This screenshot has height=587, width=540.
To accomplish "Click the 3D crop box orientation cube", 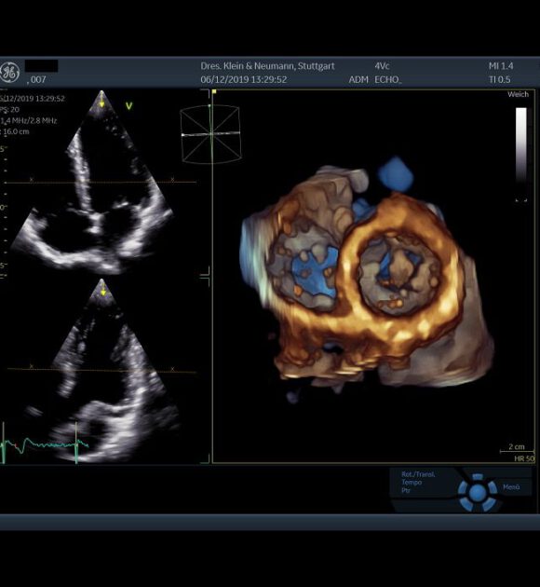I will click(210, 134).
